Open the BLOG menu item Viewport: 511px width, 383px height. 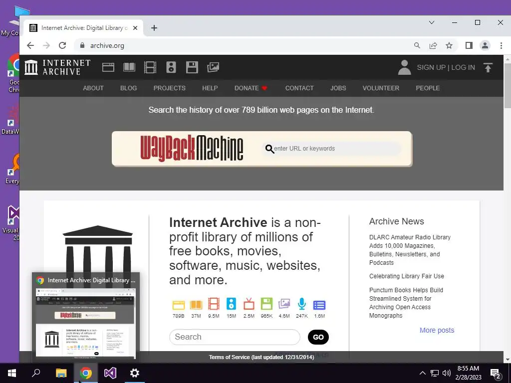tap(128, 88)
